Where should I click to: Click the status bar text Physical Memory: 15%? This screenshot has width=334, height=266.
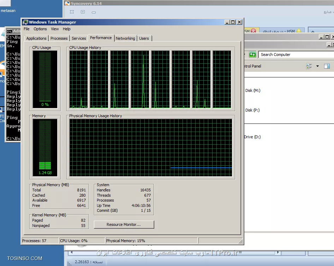click(125, 241)
